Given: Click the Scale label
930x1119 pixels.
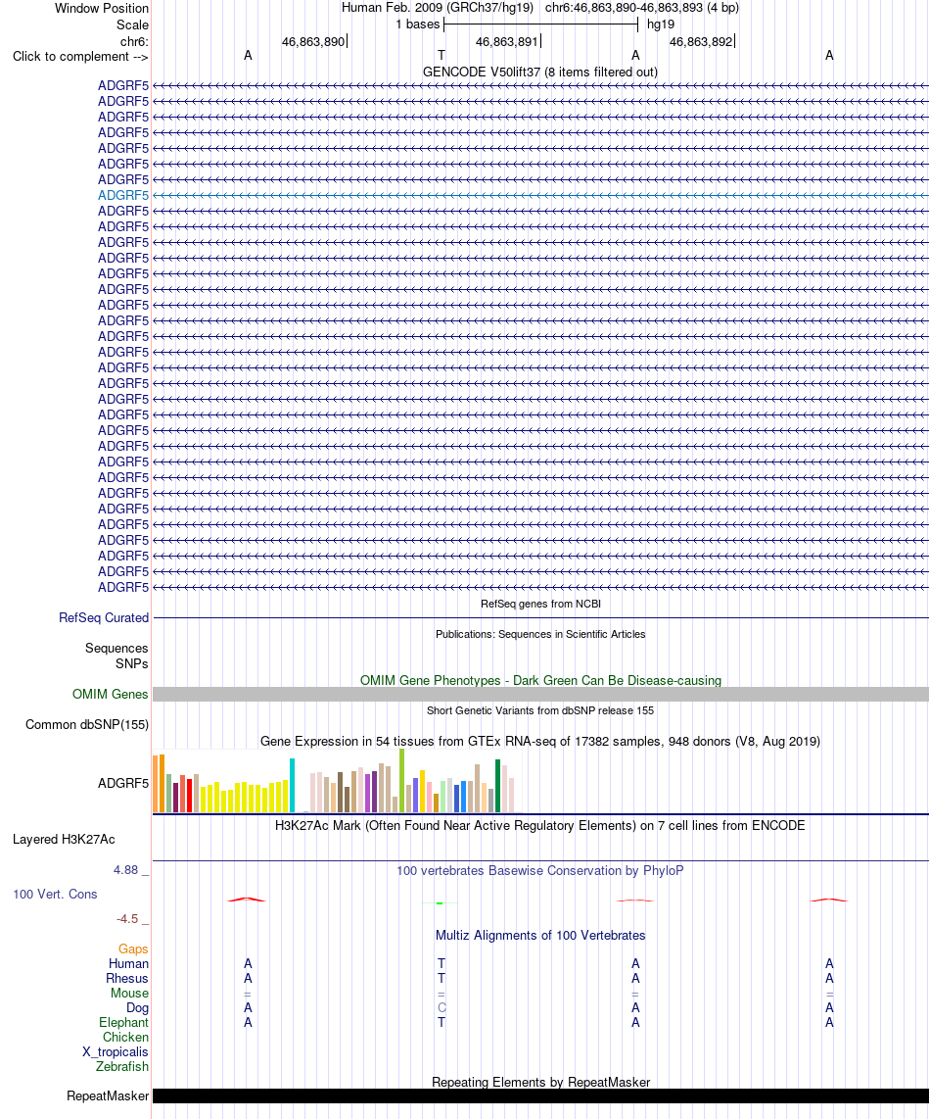Looking at the screenshot, I should click(x=133, y=24).
